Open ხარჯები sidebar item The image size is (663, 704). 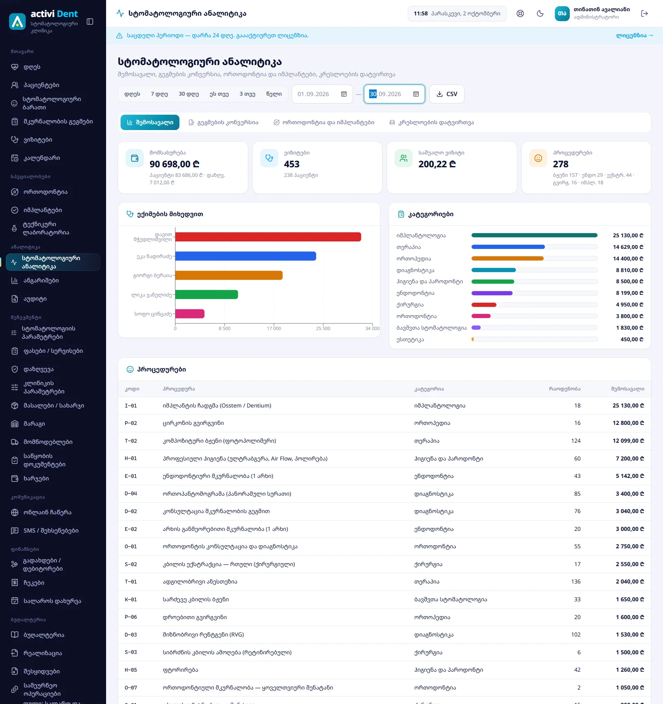(x=53, y=478)
